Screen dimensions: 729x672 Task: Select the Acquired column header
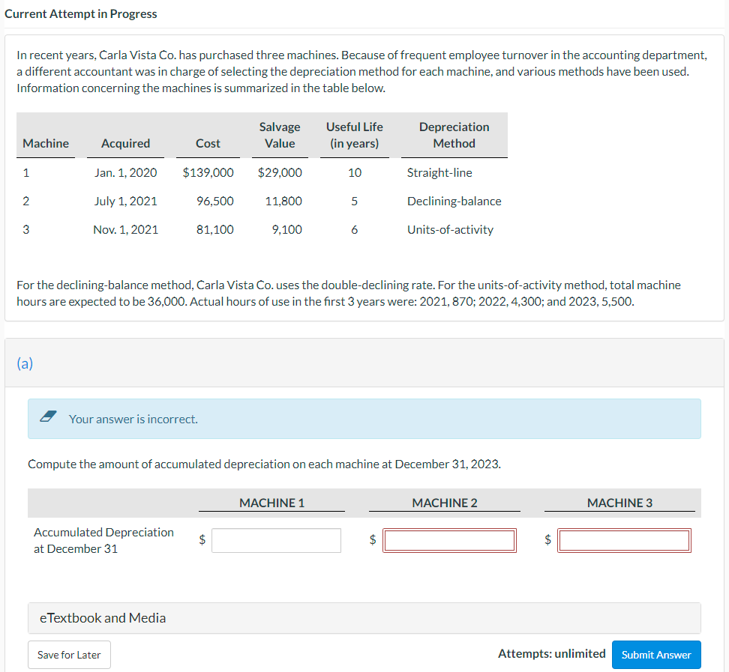click(x=125, y=144)
